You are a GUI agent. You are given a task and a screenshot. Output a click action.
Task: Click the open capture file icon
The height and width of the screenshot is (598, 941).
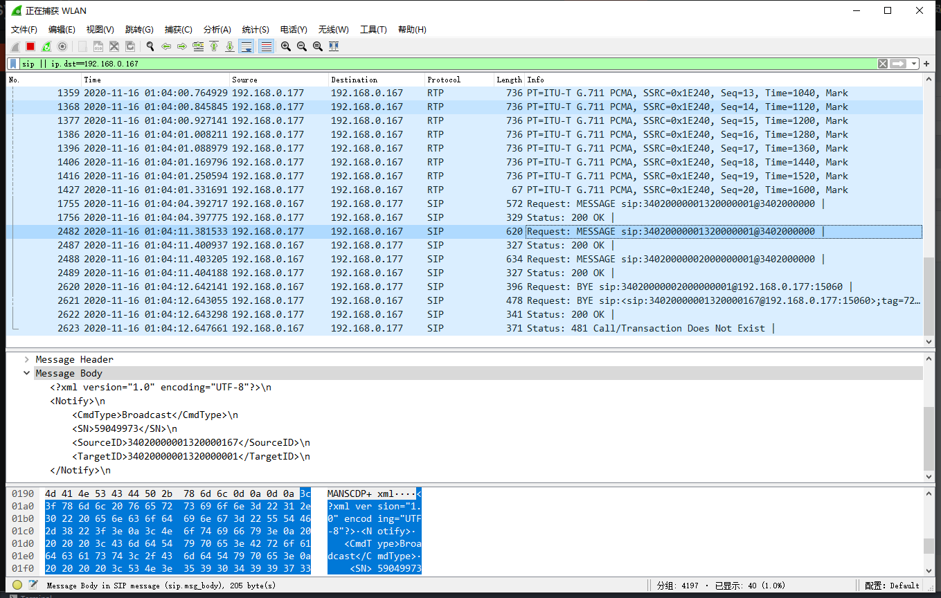(x=82, y=46)
